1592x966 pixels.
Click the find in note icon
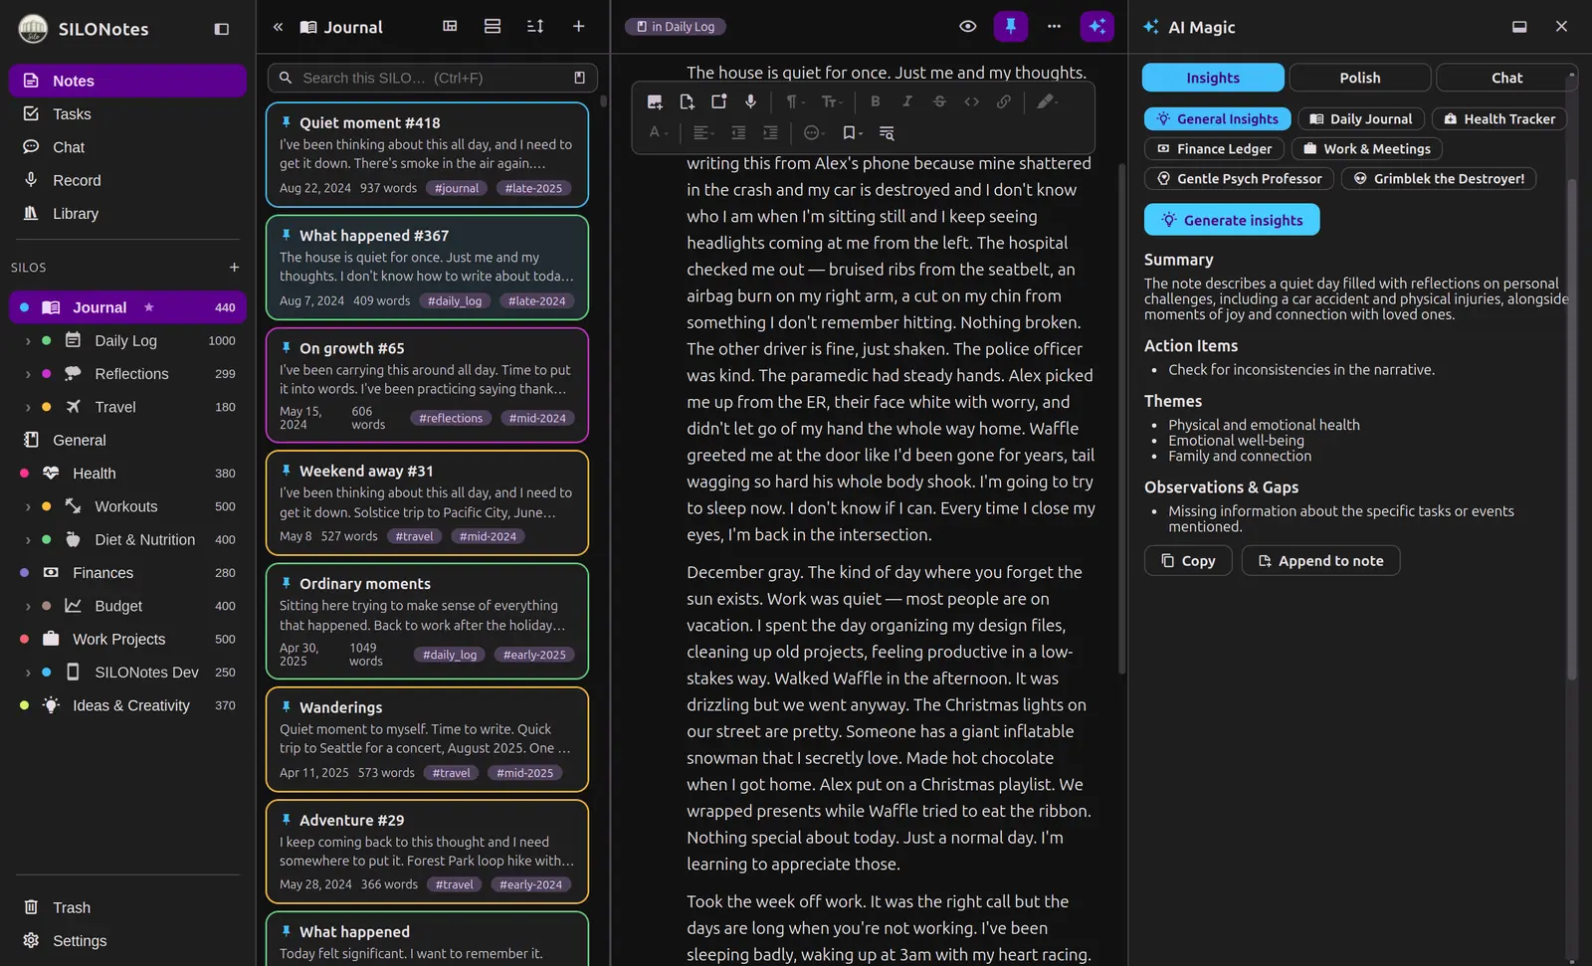pyautogui.click(x=887, y=132)
